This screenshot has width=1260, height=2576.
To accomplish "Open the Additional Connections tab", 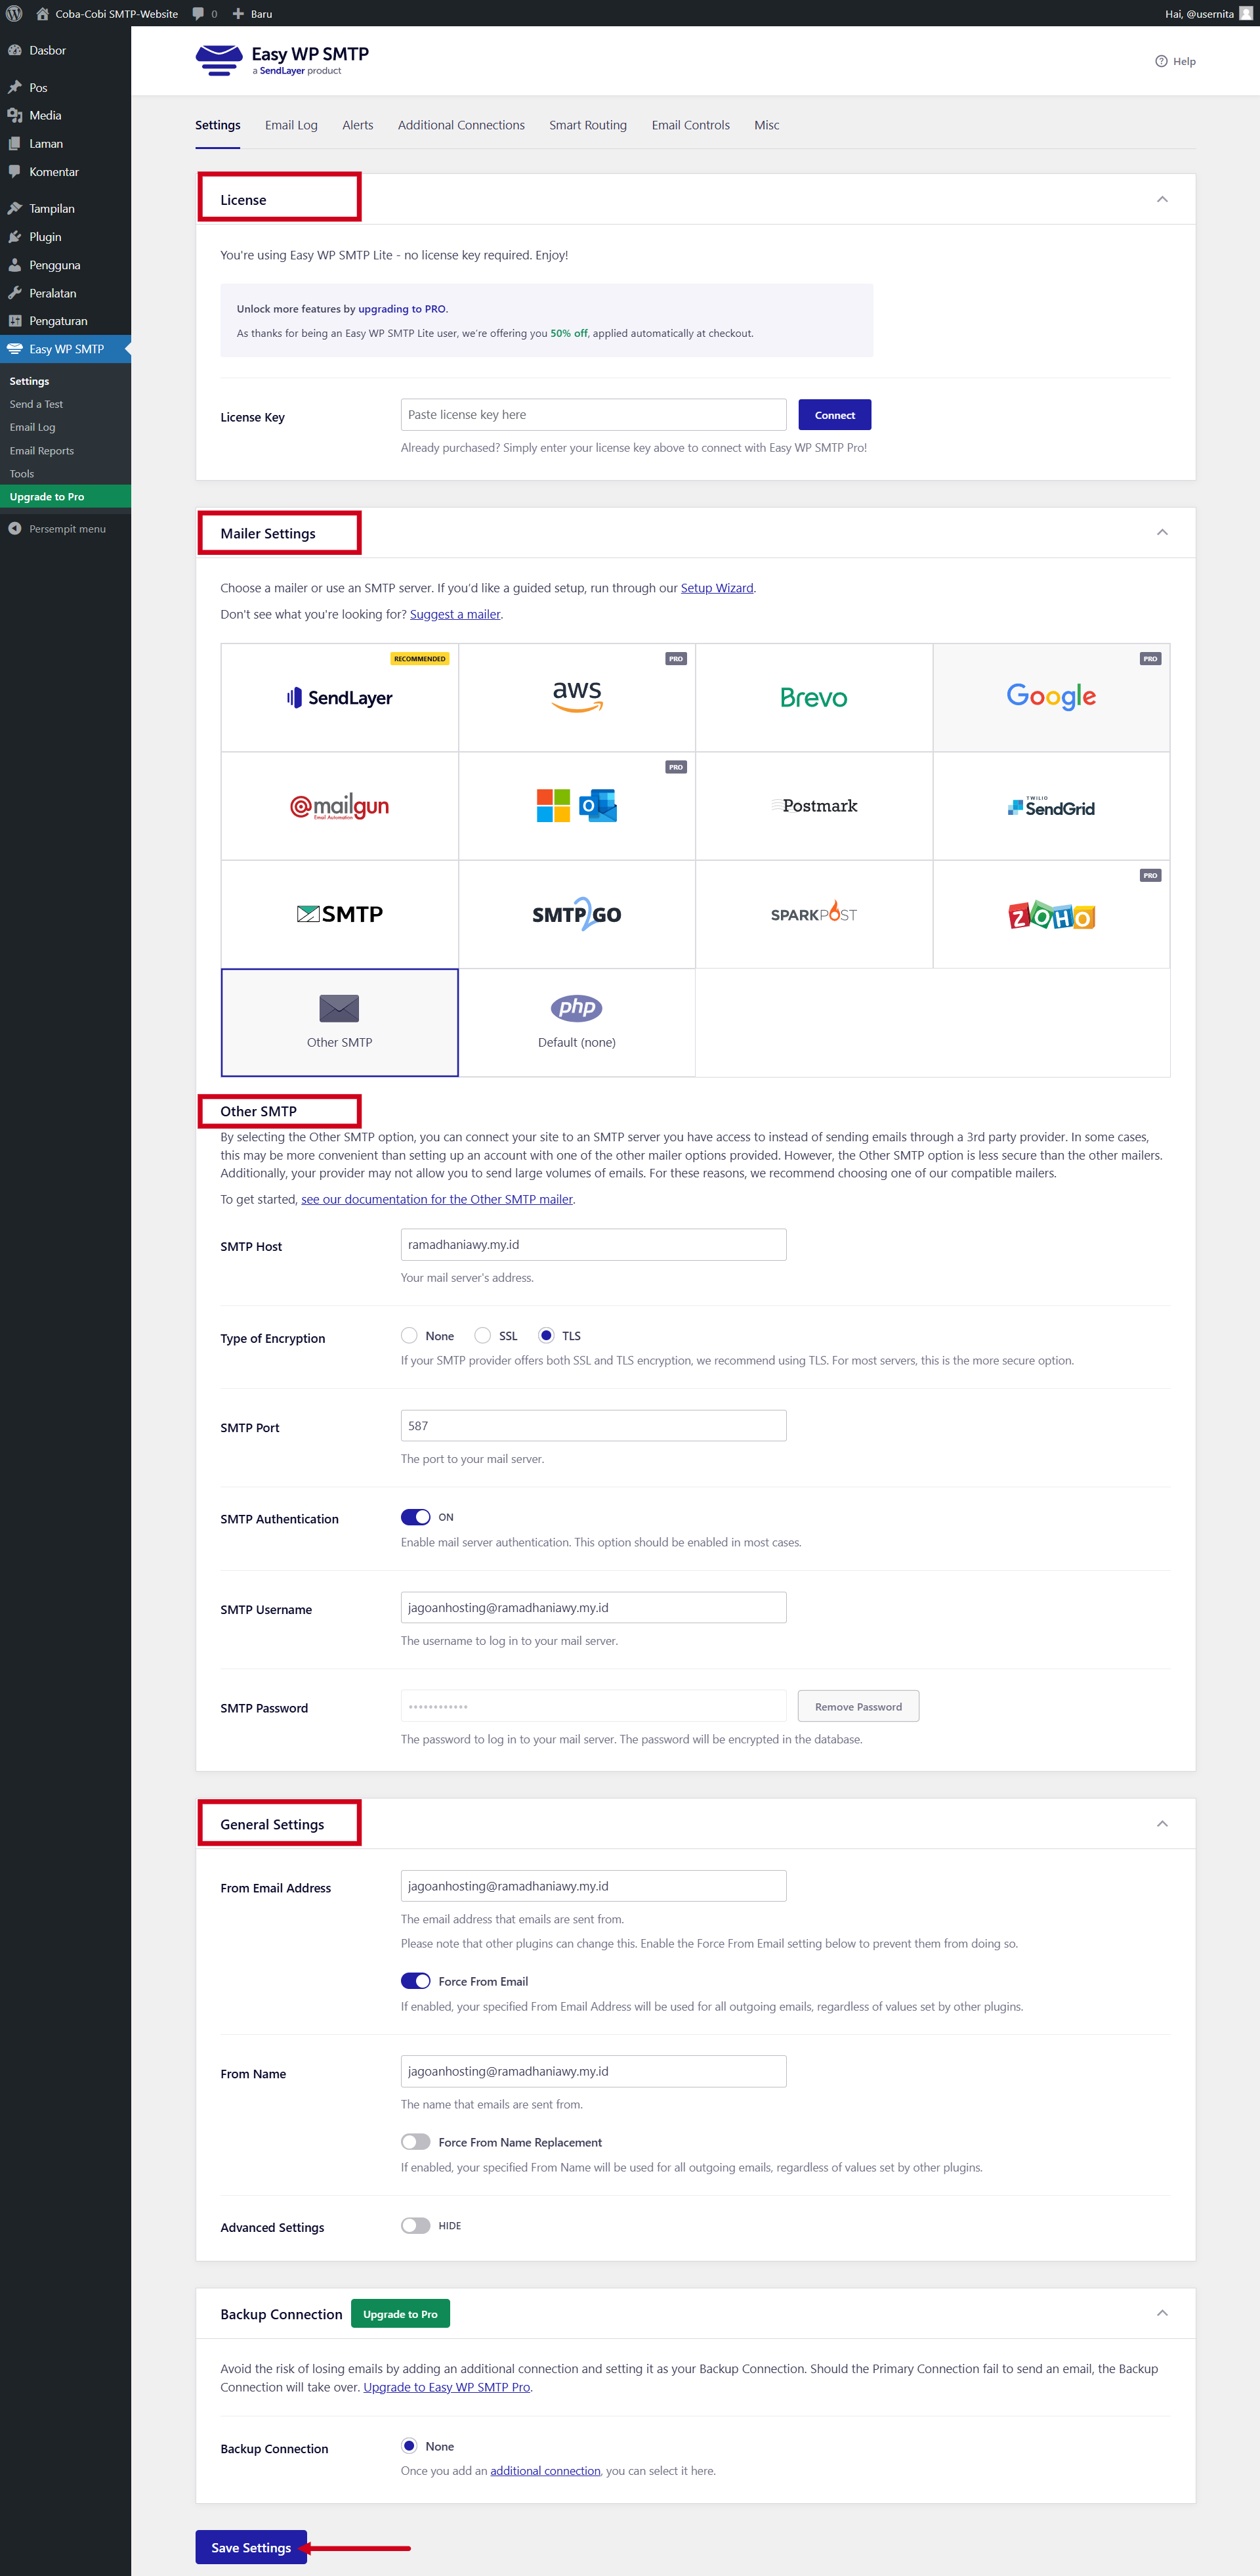I will pyautogui.click(x=461, y=125).
